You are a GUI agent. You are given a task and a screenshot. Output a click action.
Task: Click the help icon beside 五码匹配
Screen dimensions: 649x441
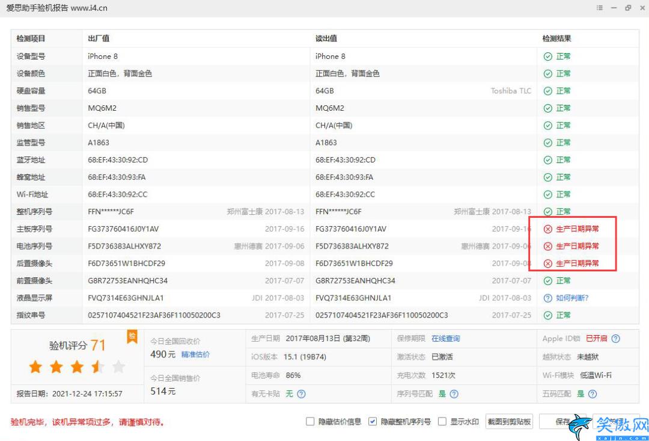pyautogui.click(x=593, y=393)
